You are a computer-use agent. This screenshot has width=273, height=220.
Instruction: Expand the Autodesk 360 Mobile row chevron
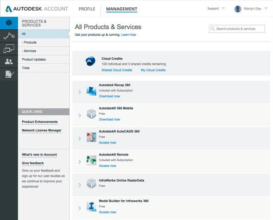pyautogui.click(x=80, y=115)
